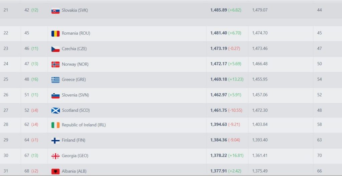Open the Slovakia (SVK) team link
This screenshot has height=176, width=342.
pyautogui.click(x=75, y=10)
